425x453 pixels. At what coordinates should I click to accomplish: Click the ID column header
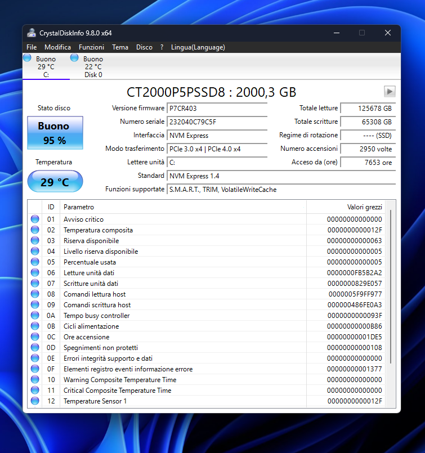click(51, 207)
